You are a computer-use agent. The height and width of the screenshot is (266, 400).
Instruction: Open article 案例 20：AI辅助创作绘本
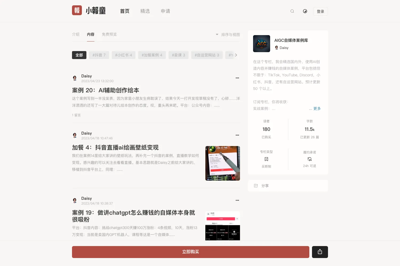[x=106, y=90]
